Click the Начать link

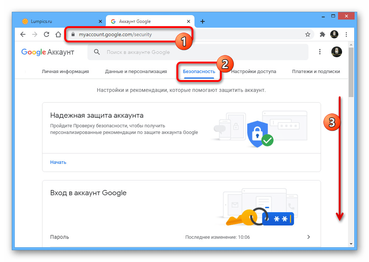point(58,162)
